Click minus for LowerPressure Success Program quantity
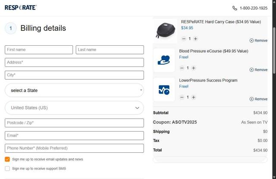 point(182,97)
